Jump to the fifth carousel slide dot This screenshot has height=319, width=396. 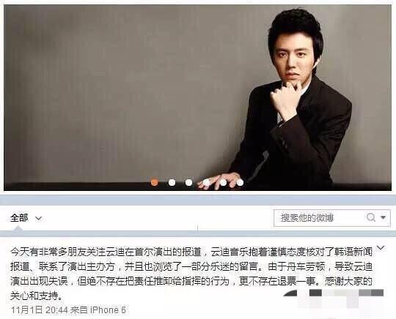223,182
